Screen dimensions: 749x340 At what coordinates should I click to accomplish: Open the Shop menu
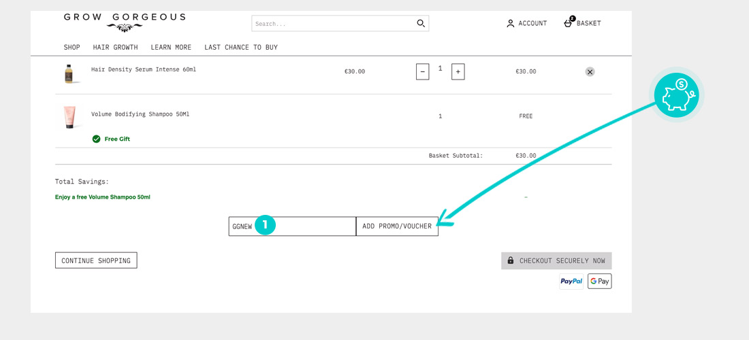tap(72, 48)
